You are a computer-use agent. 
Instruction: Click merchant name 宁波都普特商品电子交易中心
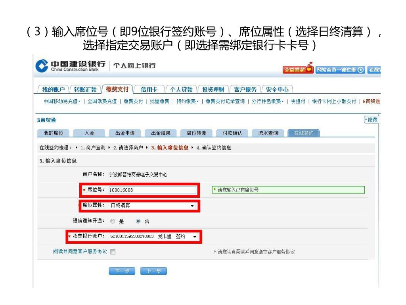click(138, 175)
